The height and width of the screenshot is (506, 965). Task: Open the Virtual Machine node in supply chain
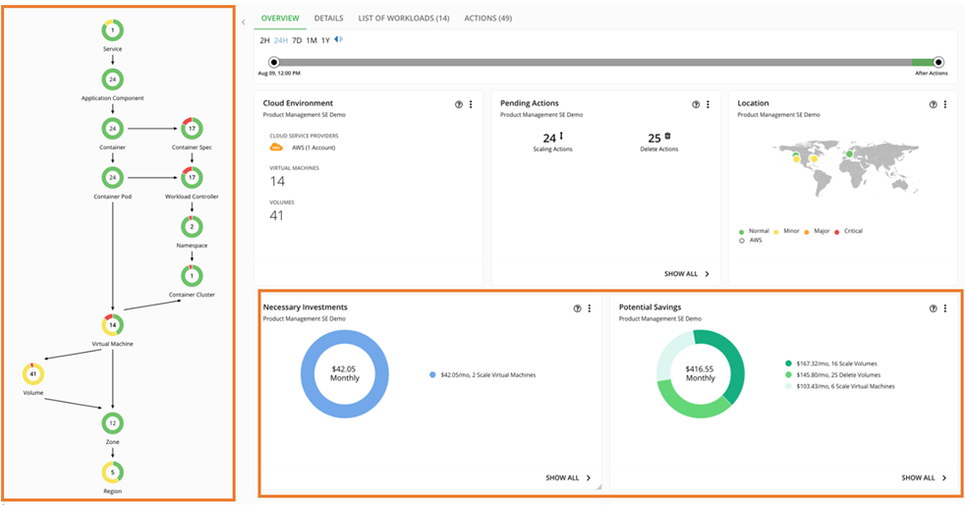pyautogui.click(x=113, y=325)
